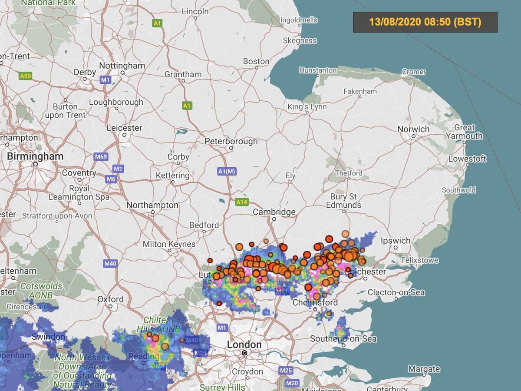
Task: Click the A1(M) road shield
Action: [x=227, y=172]
